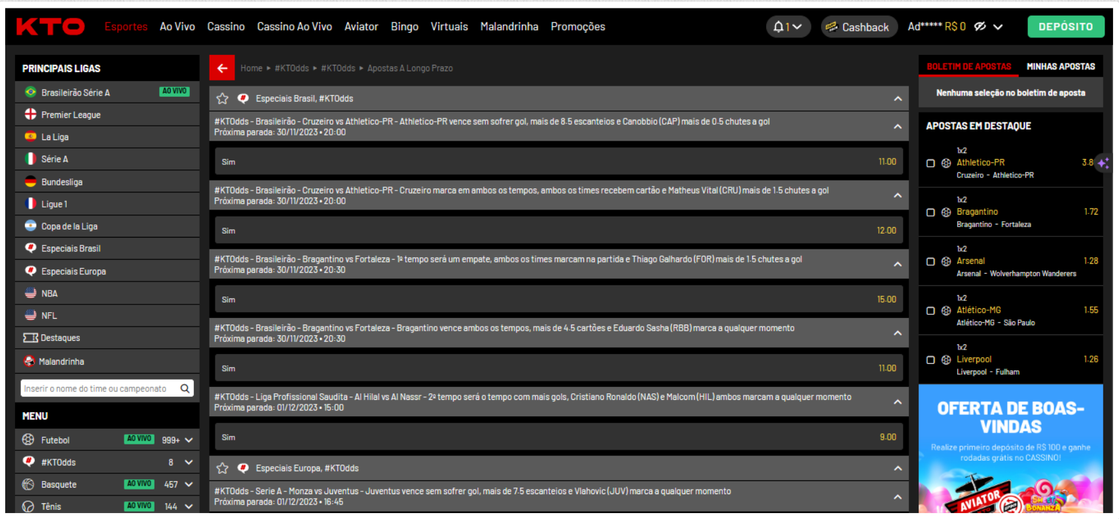Click the search magnifier icon
Image resolution: width=1119 pixels, height=519 pixels.
coord(185,389)
